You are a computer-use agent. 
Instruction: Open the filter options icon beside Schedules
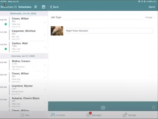point(35,7)
